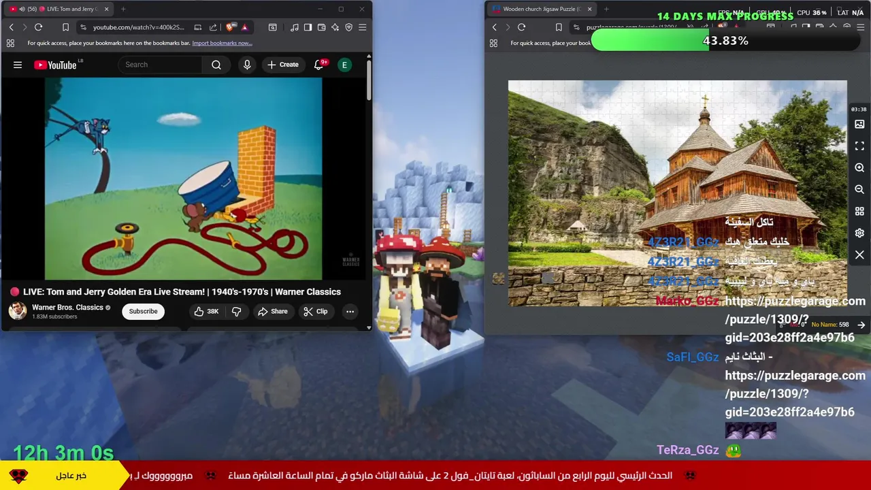Click Import bookmarks now link
Viewport: 871px width, 490px height.
coord(222,43)
